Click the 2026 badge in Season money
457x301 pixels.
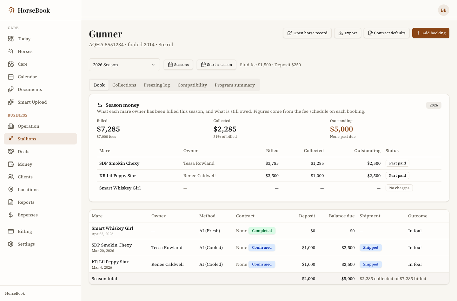click(434, 105)
